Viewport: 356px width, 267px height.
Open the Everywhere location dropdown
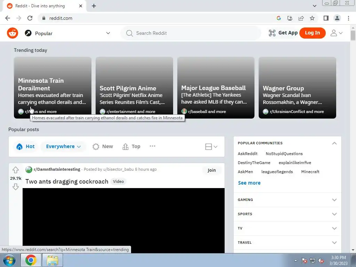(x=63, y=146)
